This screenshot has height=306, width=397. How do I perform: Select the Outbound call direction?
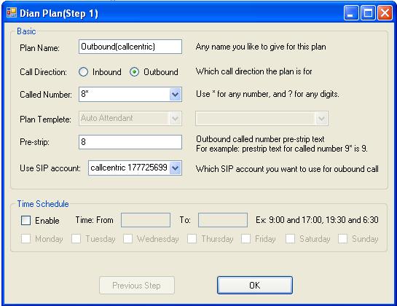click(x=134, y=72)
